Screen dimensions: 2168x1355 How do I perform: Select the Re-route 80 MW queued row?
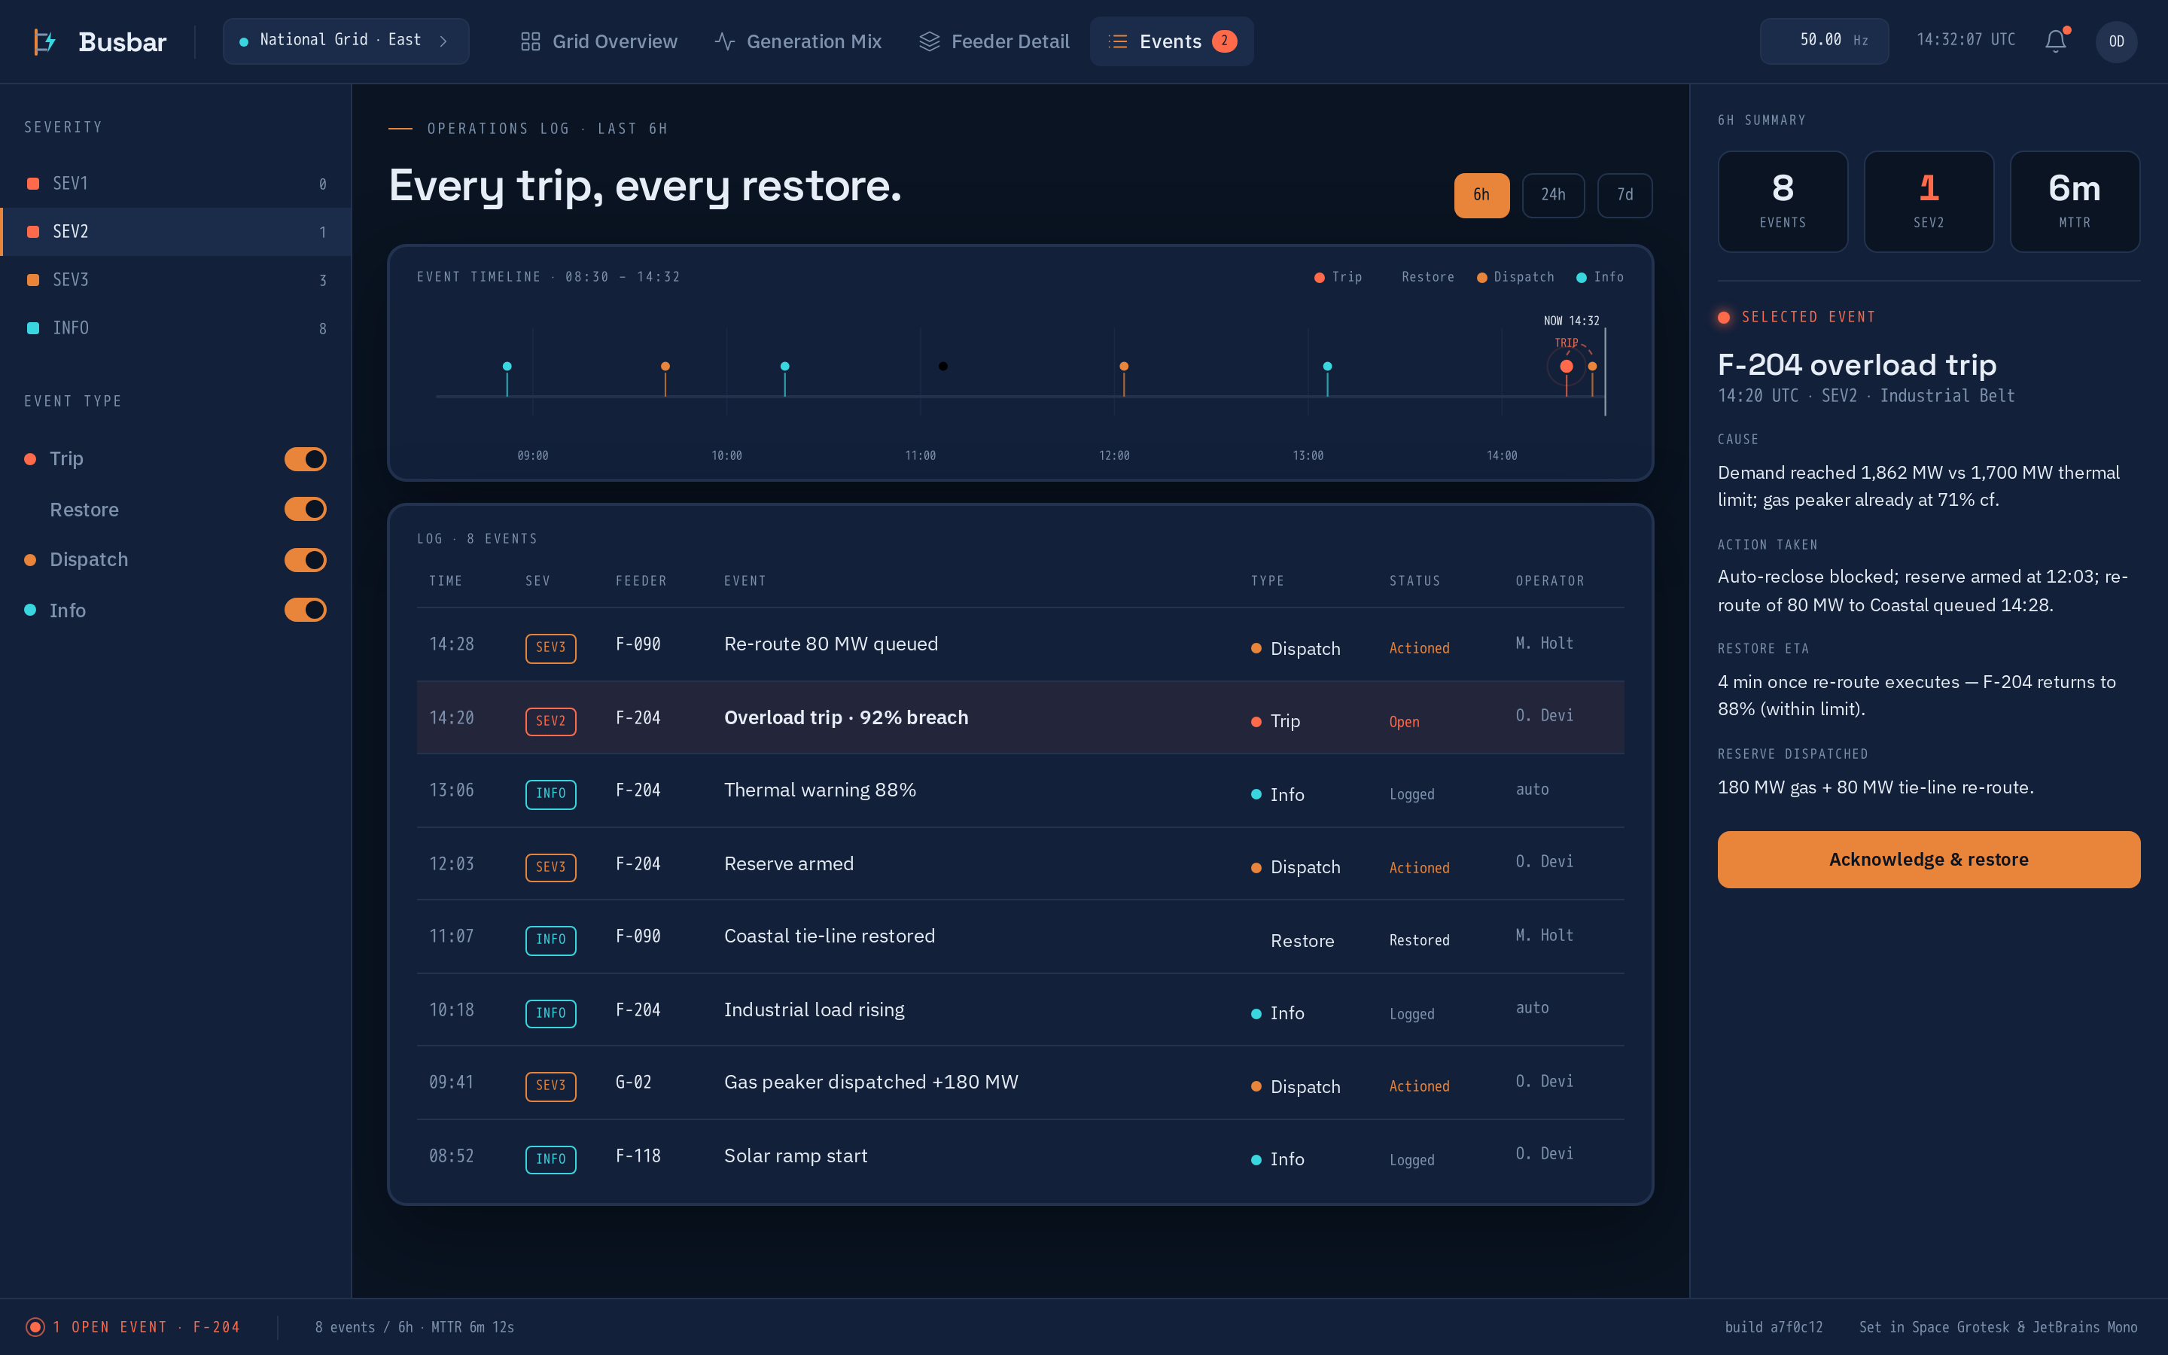[1021, 645]
